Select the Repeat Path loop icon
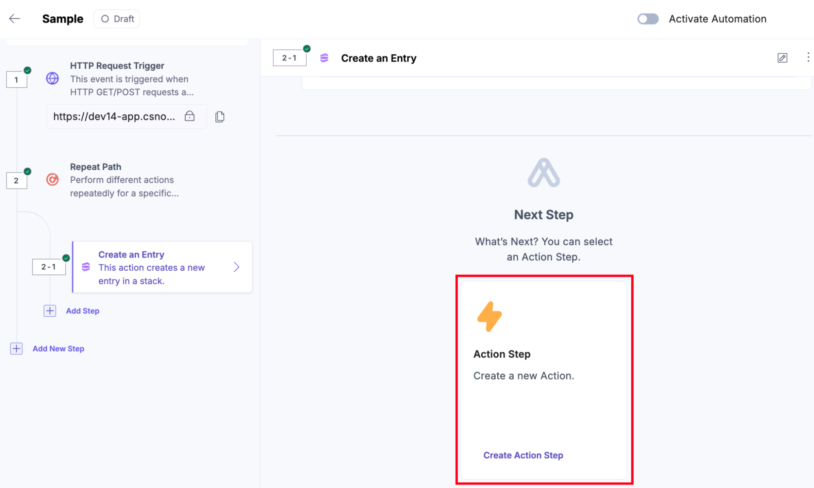The width and height of the screenshot is (814, 488). coord(53,179)
